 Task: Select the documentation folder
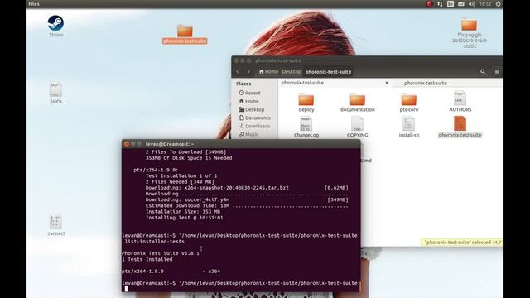(x=357, y=103)
